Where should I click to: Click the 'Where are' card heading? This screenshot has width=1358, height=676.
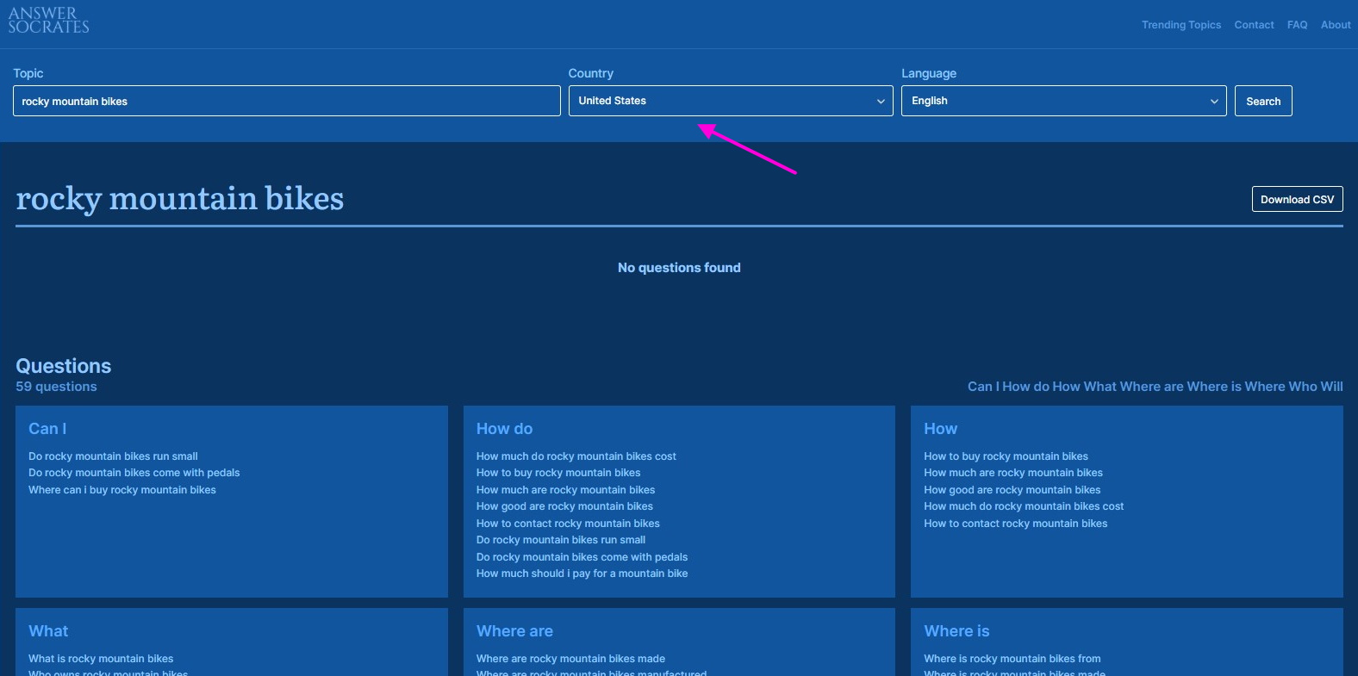(x=514, y=631)
